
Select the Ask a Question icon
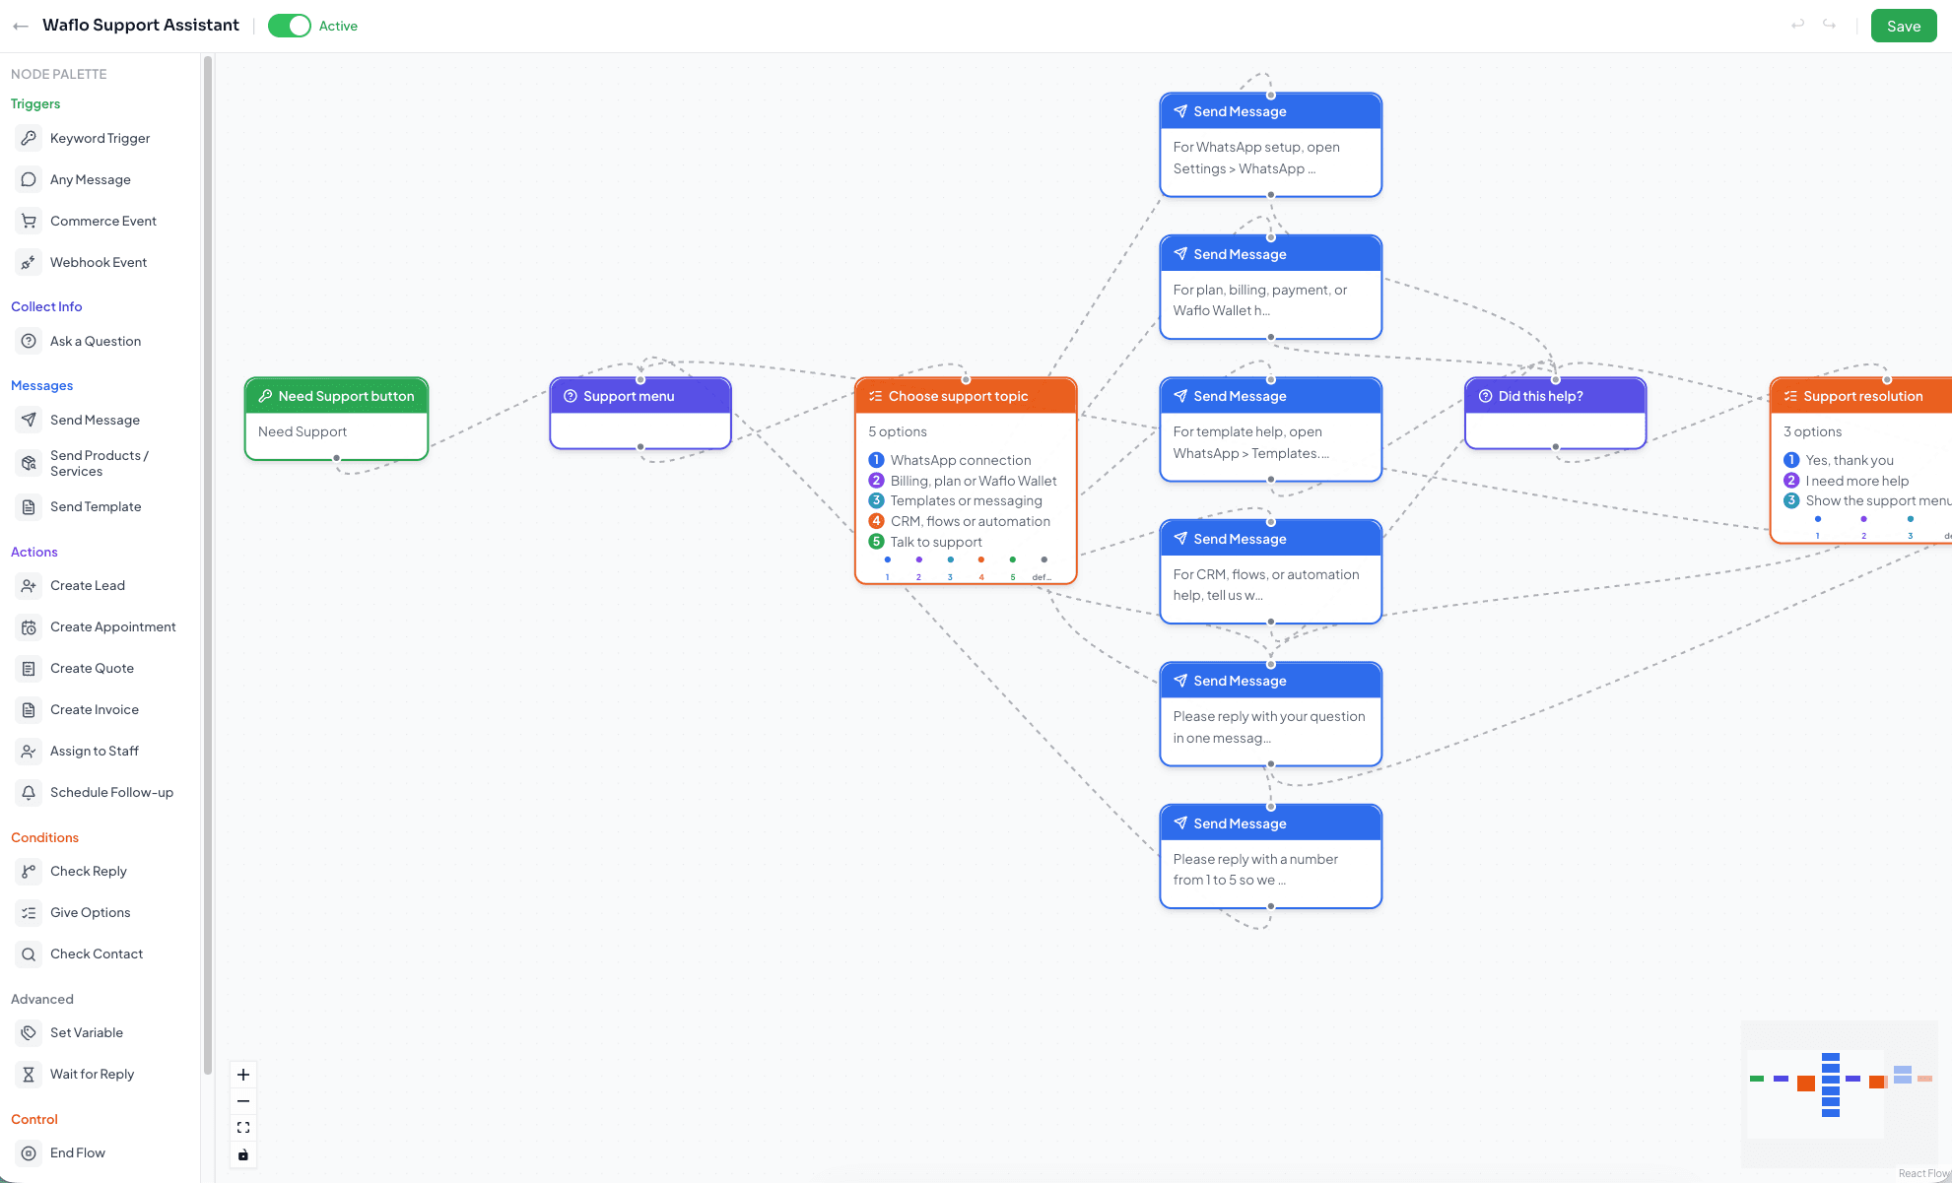click(x=29, y=341)
